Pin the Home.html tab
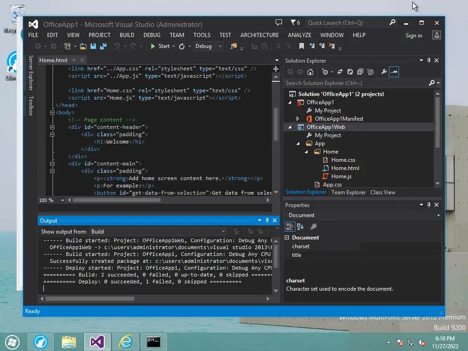 point(74,60)
